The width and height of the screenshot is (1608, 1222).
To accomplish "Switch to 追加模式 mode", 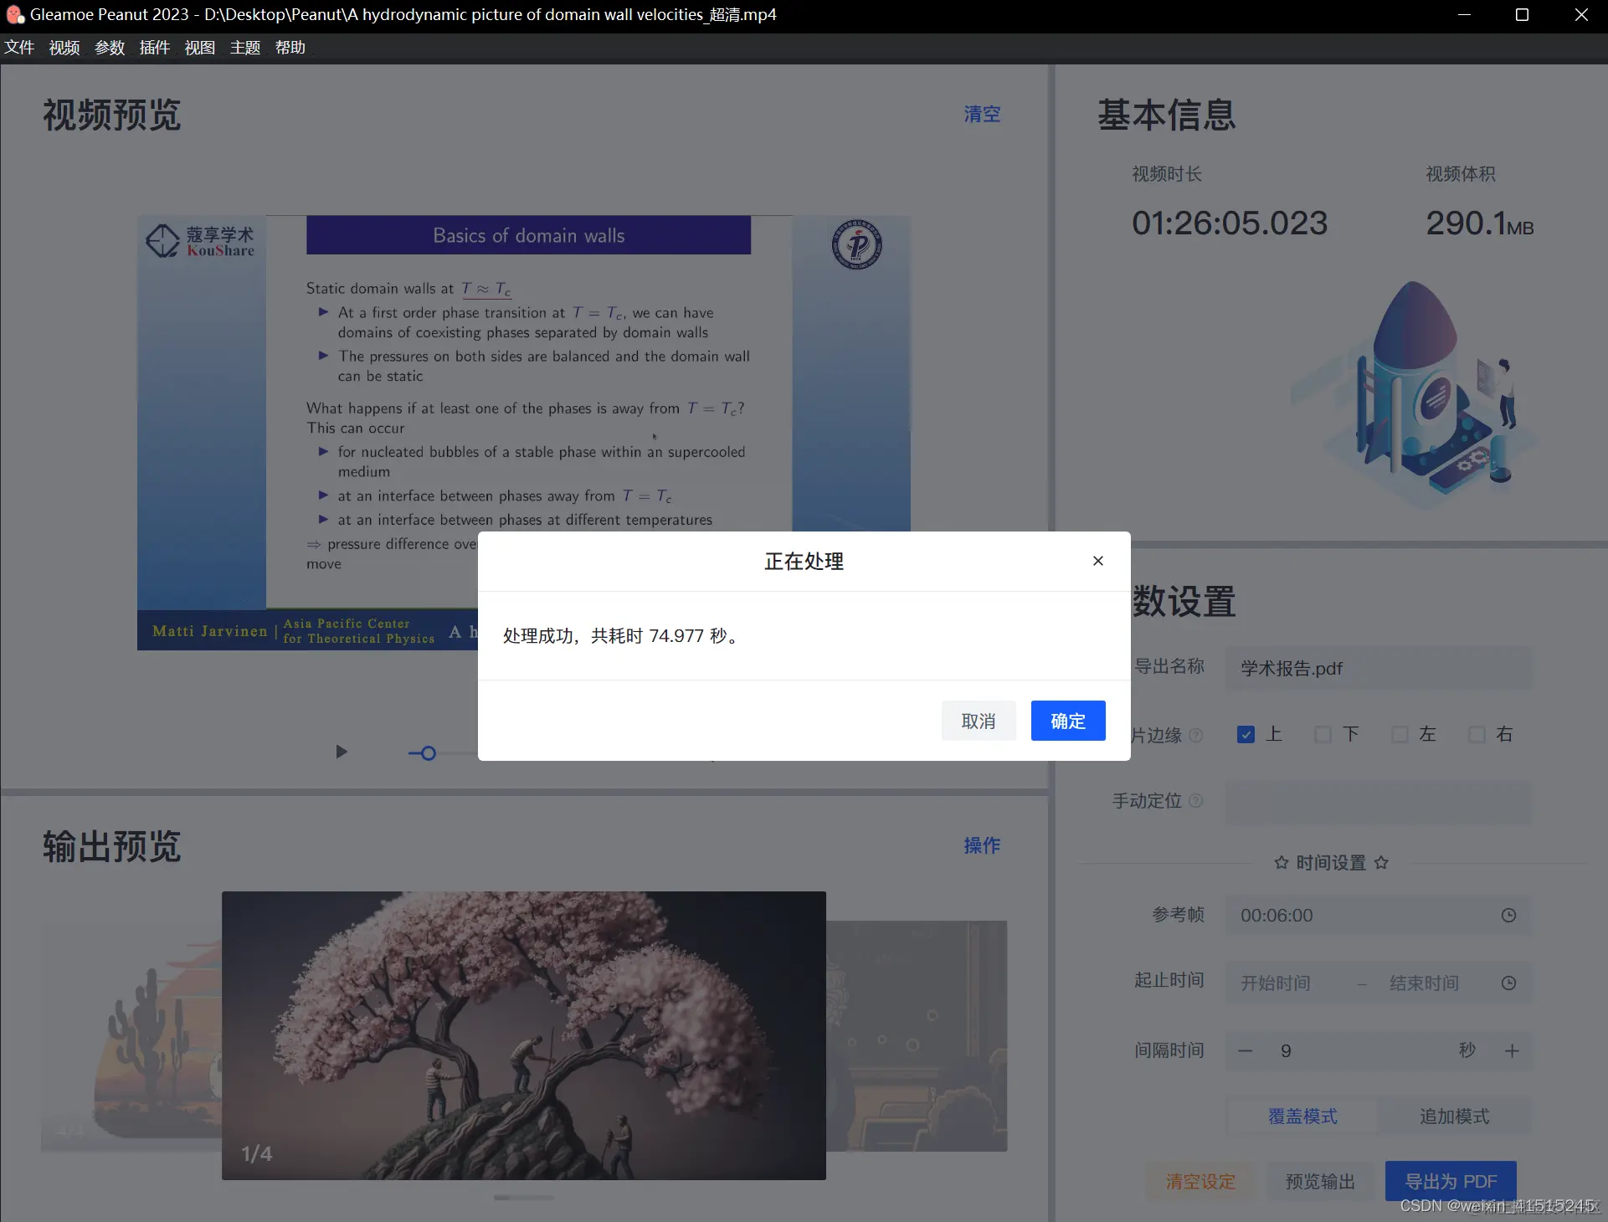I will [1454, 1116].
